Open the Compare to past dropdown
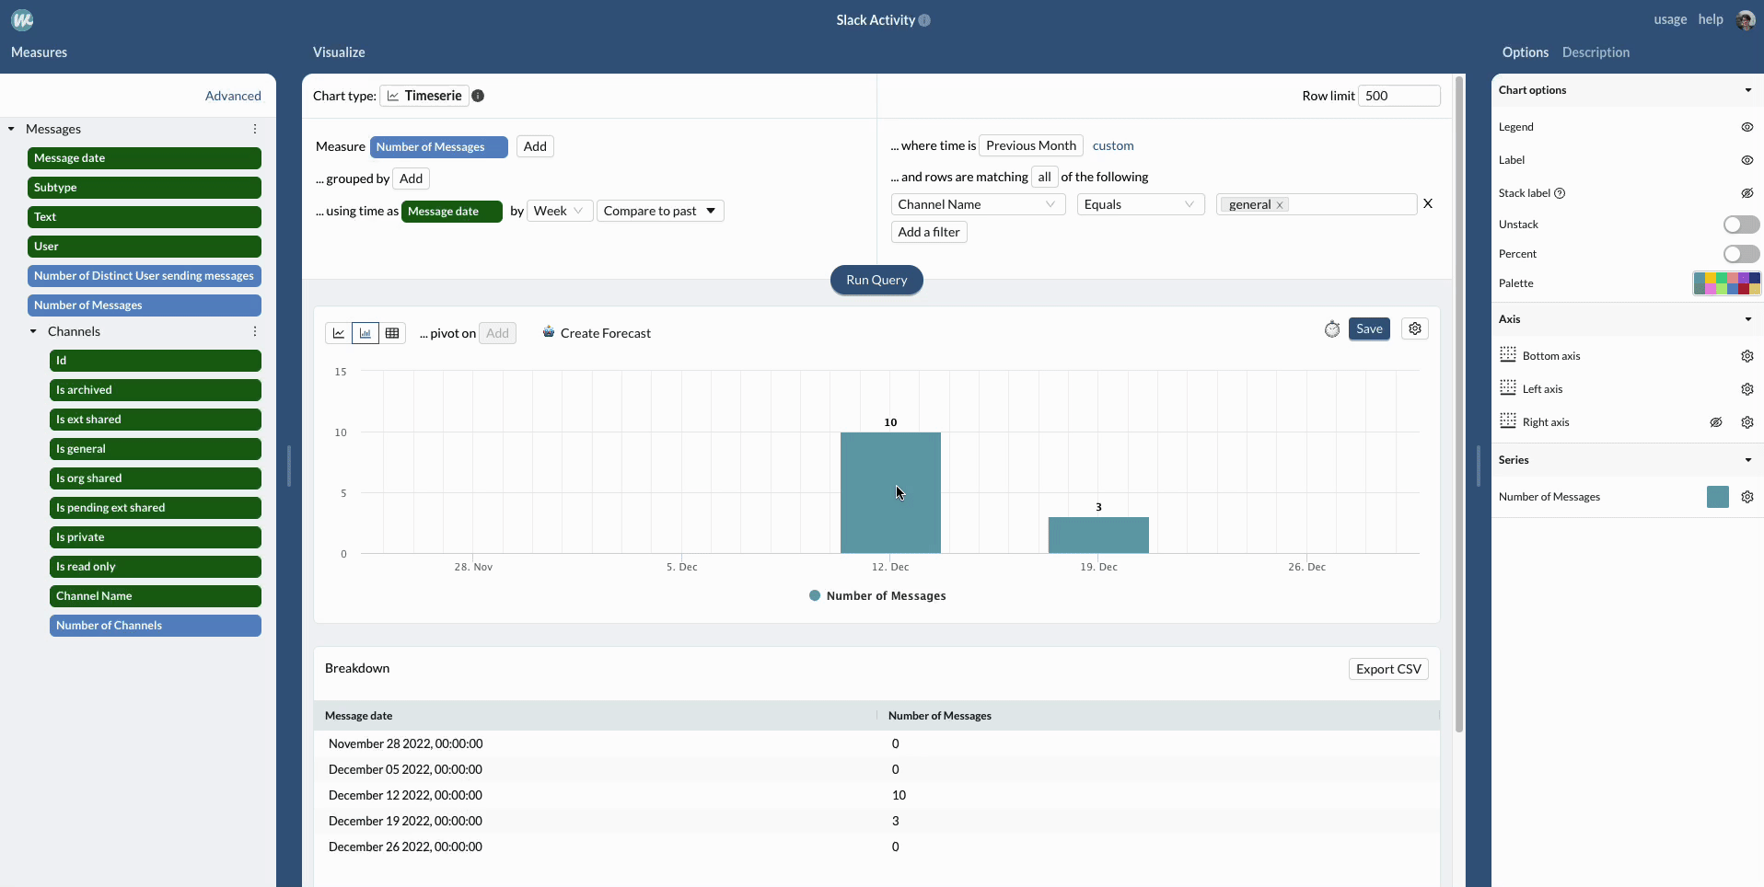 [x=660, y=211]
